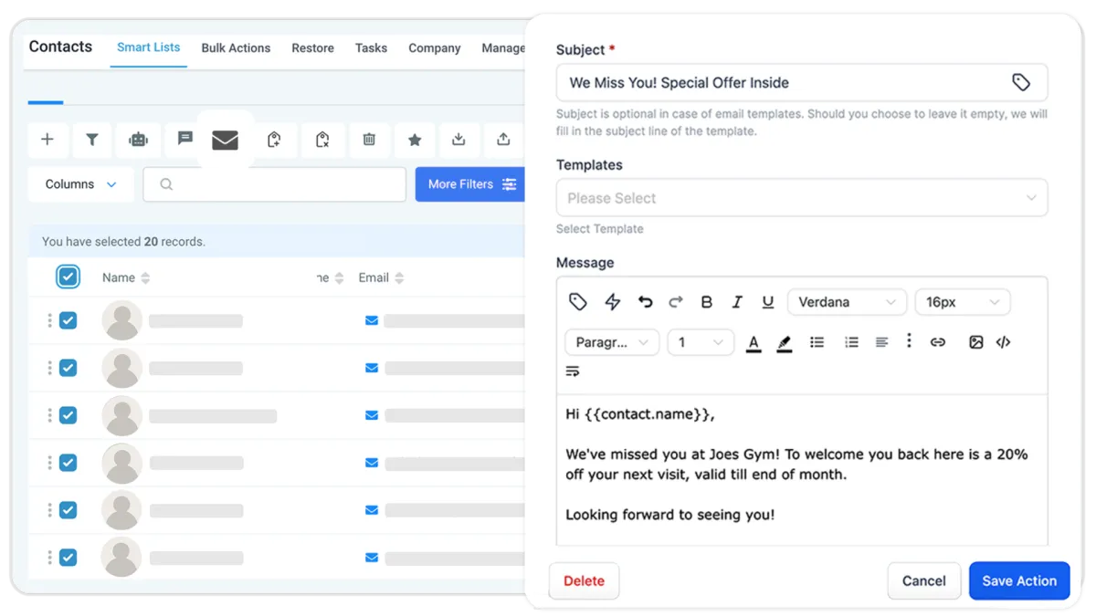
Task: Open the Templates Please Select dropdown
Action: 802,198
